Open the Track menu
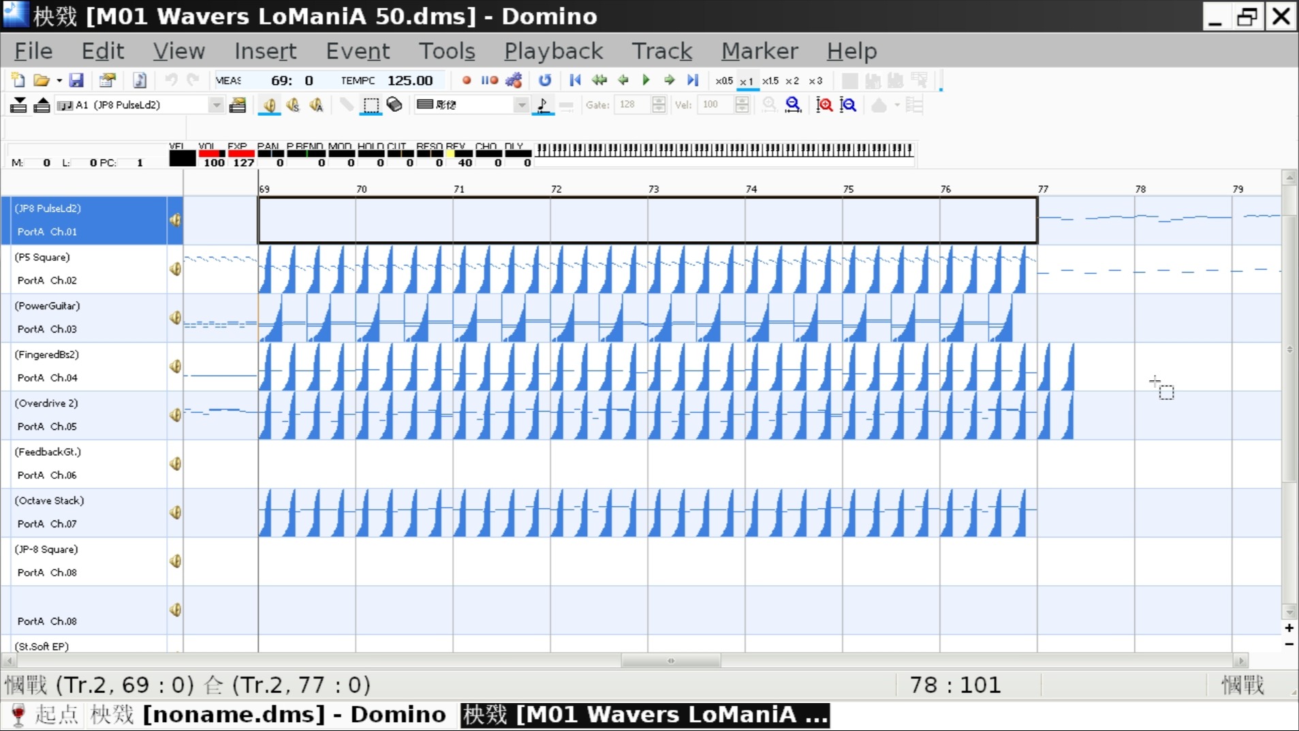 [x=661, y=51]
